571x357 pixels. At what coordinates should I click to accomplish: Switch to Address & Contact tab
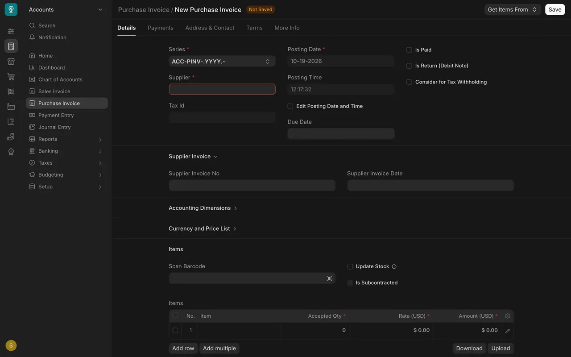point(210,28)
